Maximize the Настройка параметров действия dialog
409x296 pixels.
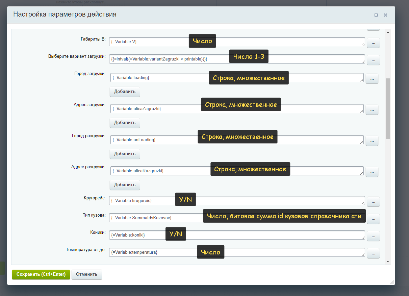point(376,15)
